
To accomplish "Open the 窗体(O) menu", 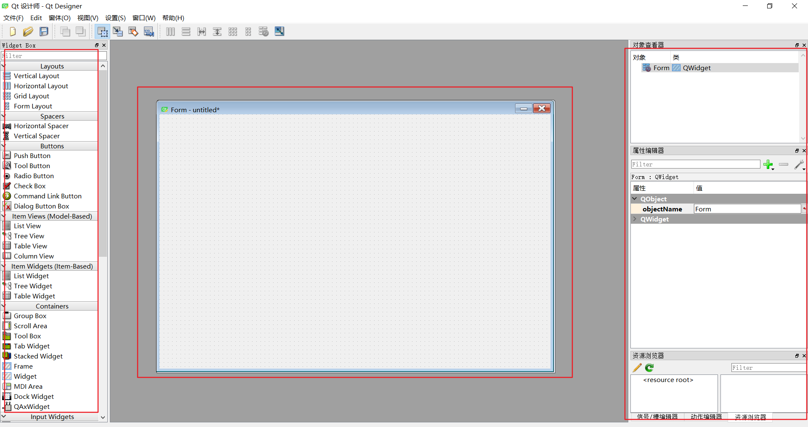I will pos(60,18).
